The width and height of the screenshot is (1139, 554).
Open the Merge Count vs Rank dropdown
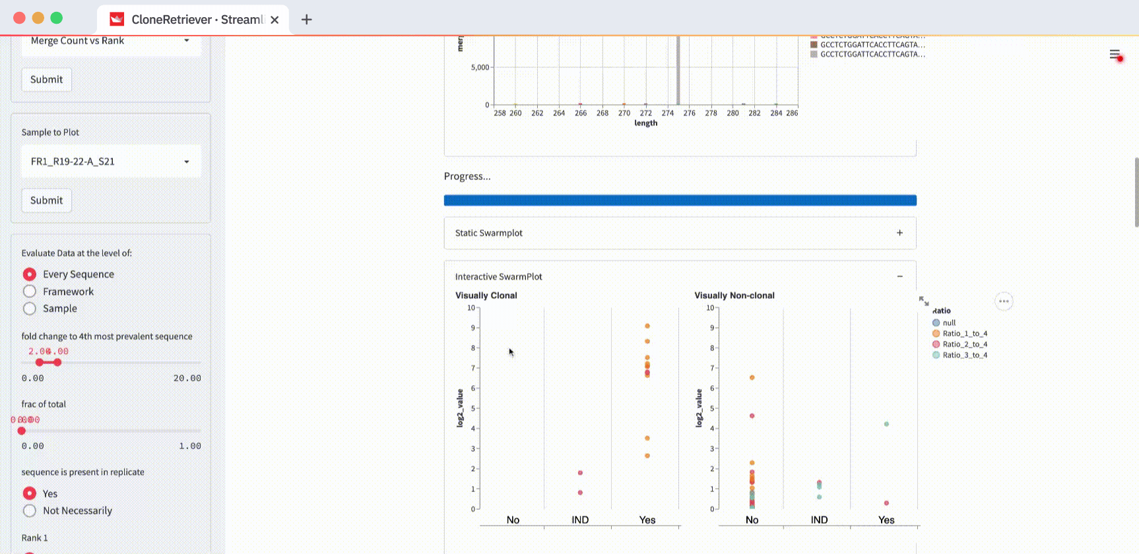click(x=110, y=41)
